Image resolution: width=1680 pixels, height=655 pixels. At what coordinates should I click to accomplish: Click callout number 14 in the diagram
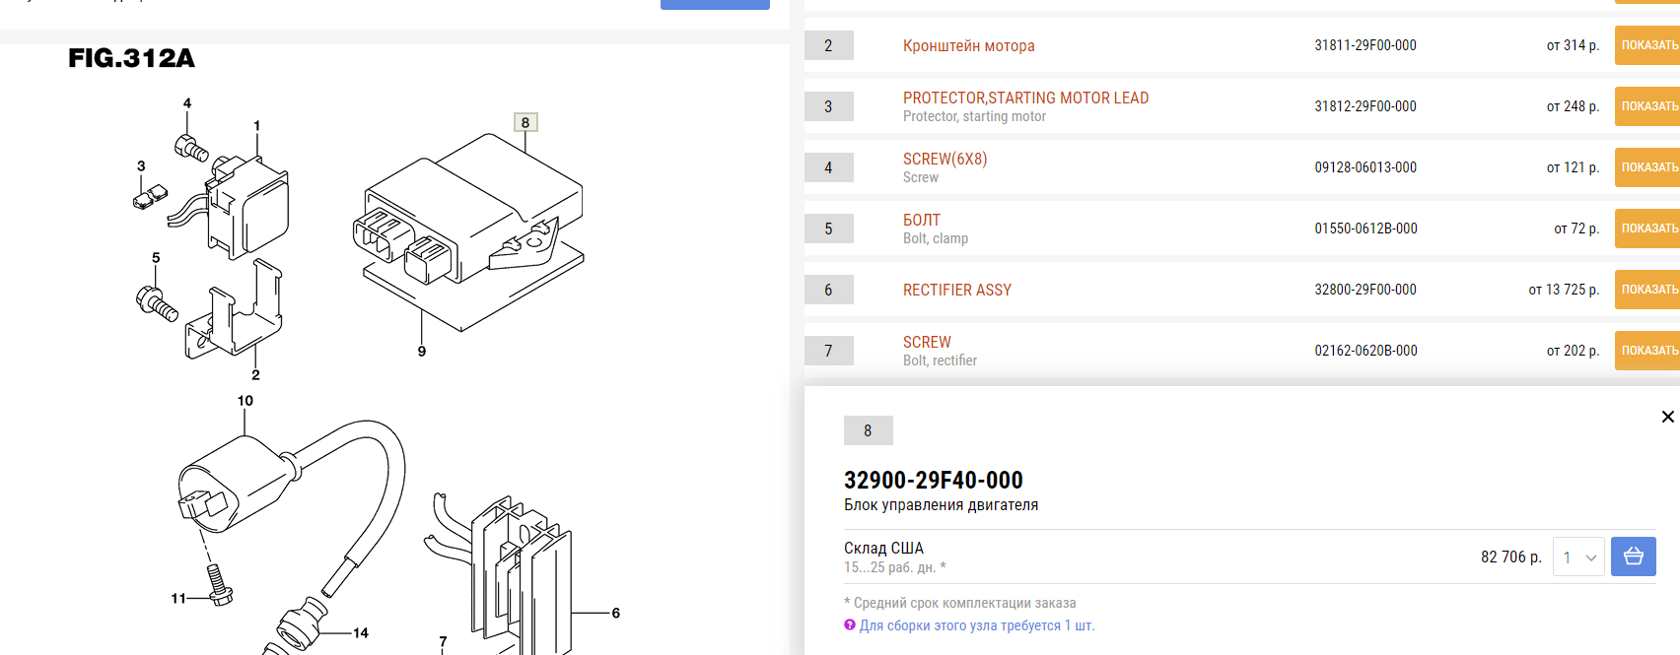[361, 633]
